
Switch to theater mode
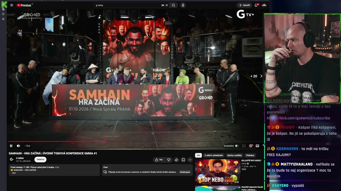[x=257, y=146]
